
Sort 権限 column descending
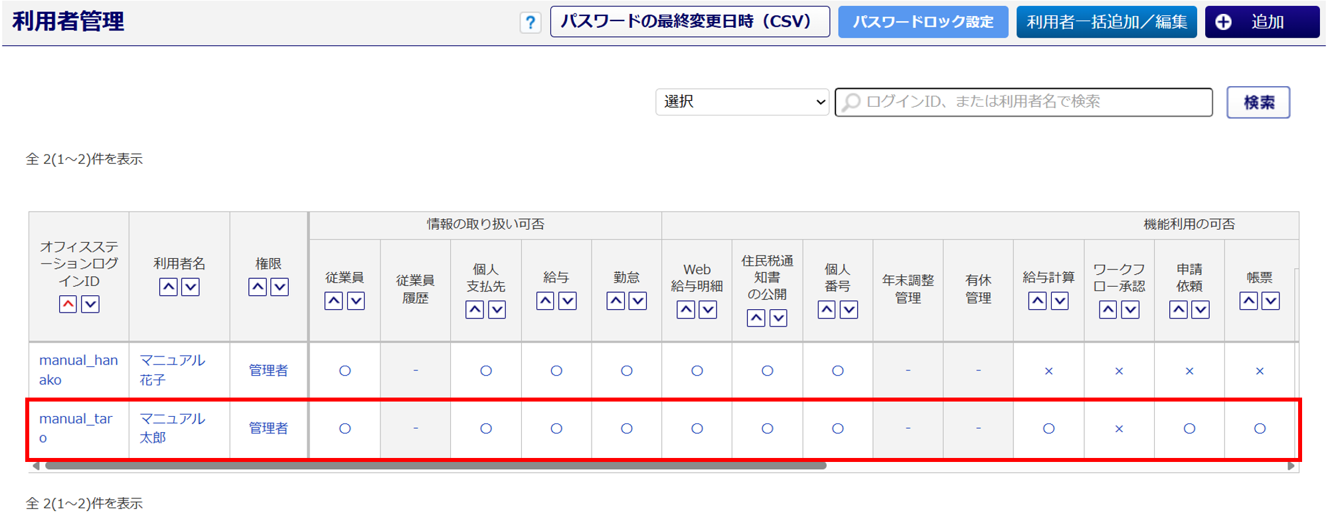coord(280,287)
